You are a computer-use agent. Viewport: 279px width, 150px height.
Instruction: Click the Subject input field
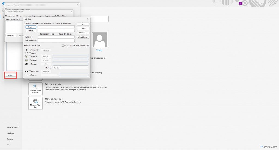coord(56,37)
